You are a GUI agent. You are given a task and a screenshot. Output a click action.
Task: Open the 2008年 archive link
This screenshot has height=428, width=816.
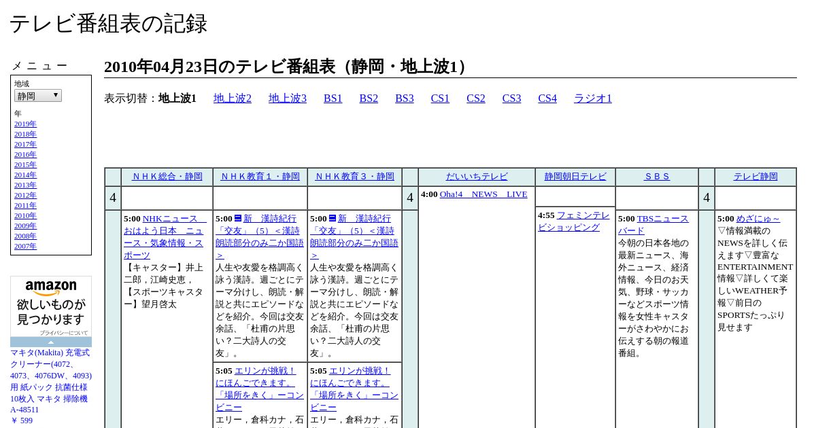point(25,236)
